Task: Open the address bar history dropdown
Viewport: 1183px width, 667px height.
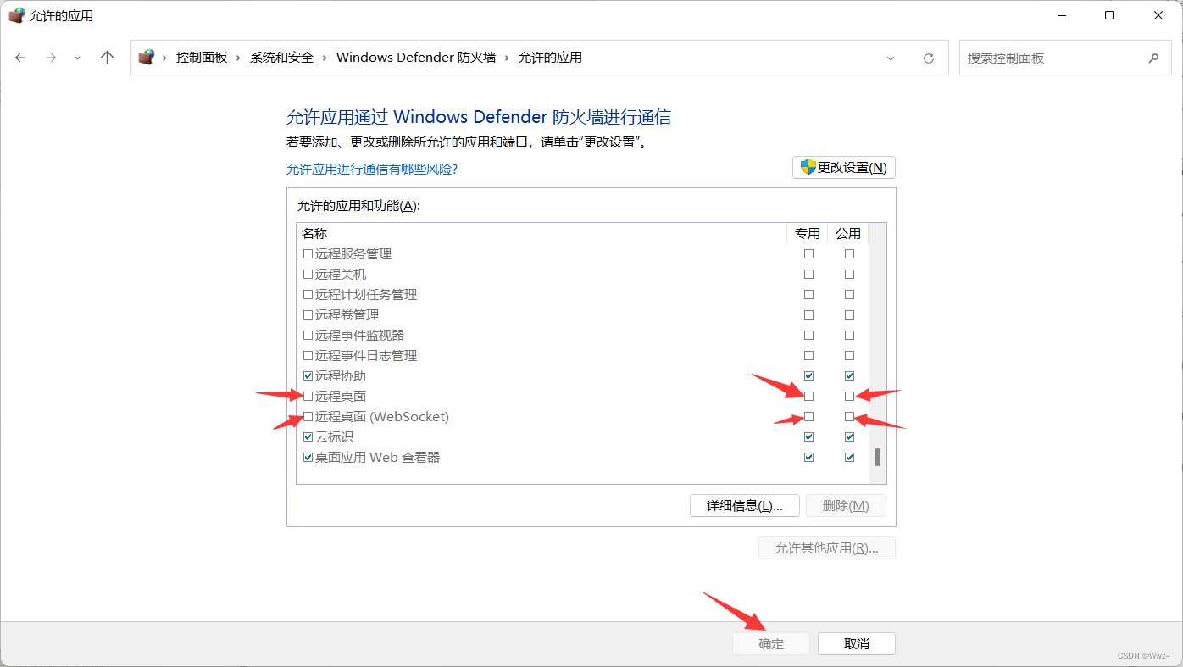Action: click(891, 58)
